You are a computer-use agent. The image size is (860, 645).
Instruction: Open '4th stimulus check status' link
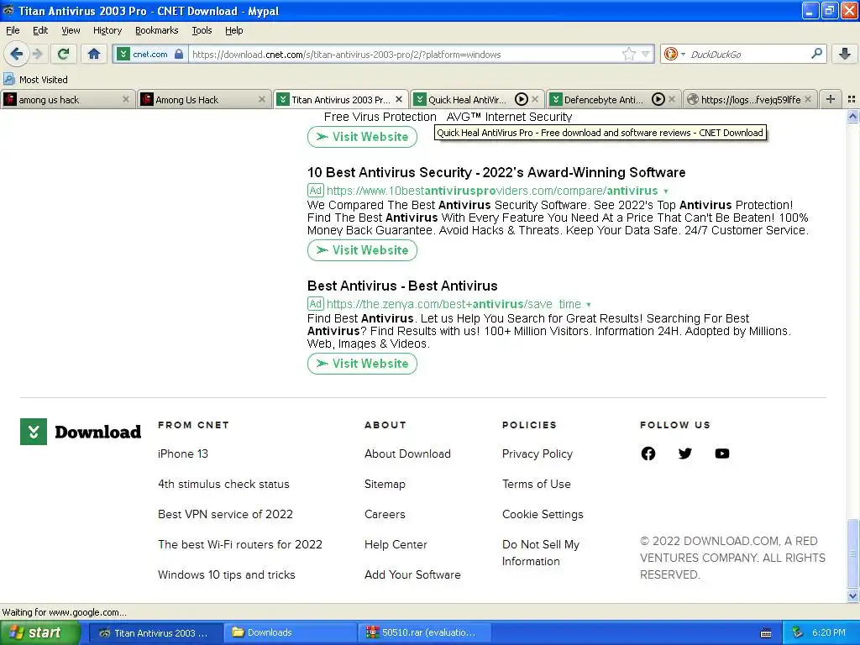tap(223, 484)
